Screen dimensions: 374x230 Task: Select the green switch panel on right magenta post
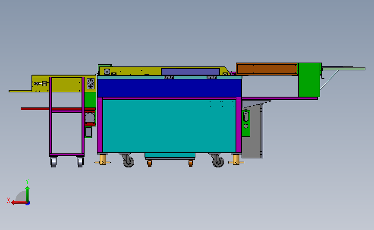pos(246,123)
